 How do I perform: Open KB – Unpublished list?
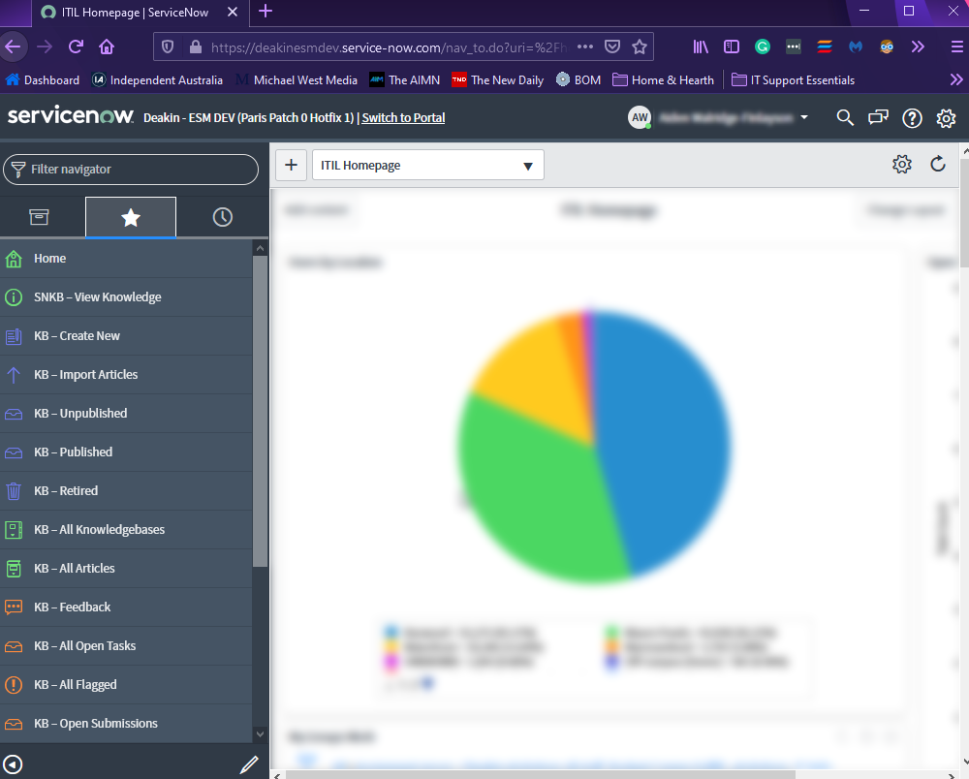(x=126, y=414)
